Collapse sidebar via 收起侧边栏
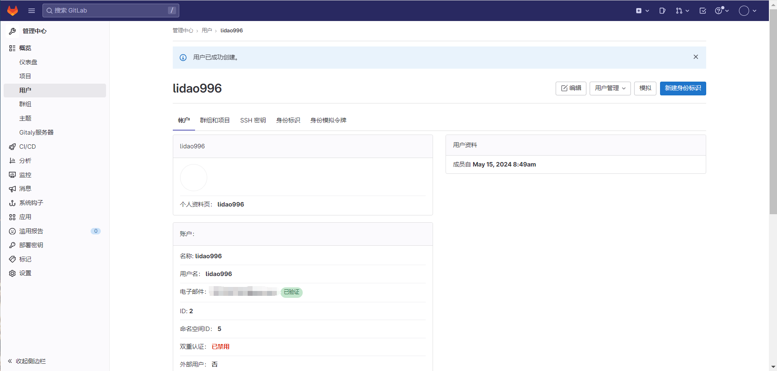 tap(27, 361)
